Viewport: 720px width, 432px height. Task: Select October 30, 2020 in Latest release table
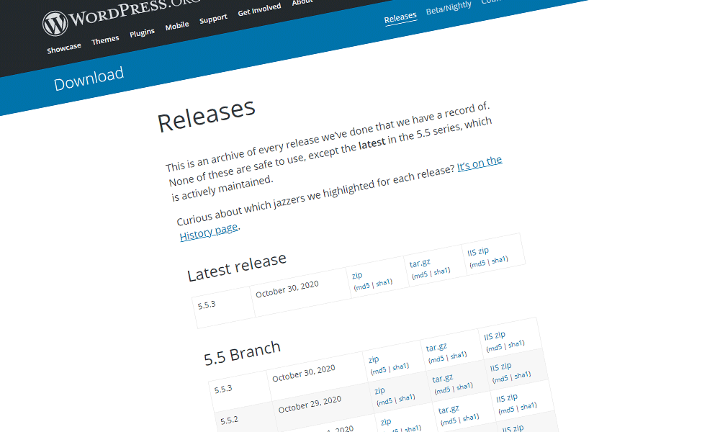tap(287, 289)
